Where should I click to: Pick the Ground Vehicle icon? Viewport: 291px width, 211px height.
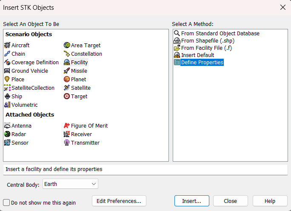click(7, 71)
